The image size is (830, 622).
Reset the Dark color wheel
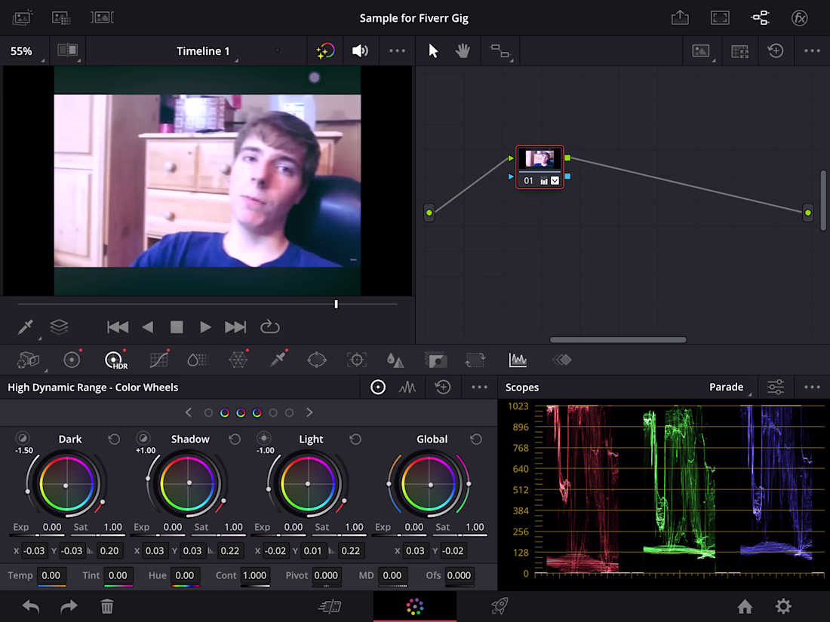114,440
